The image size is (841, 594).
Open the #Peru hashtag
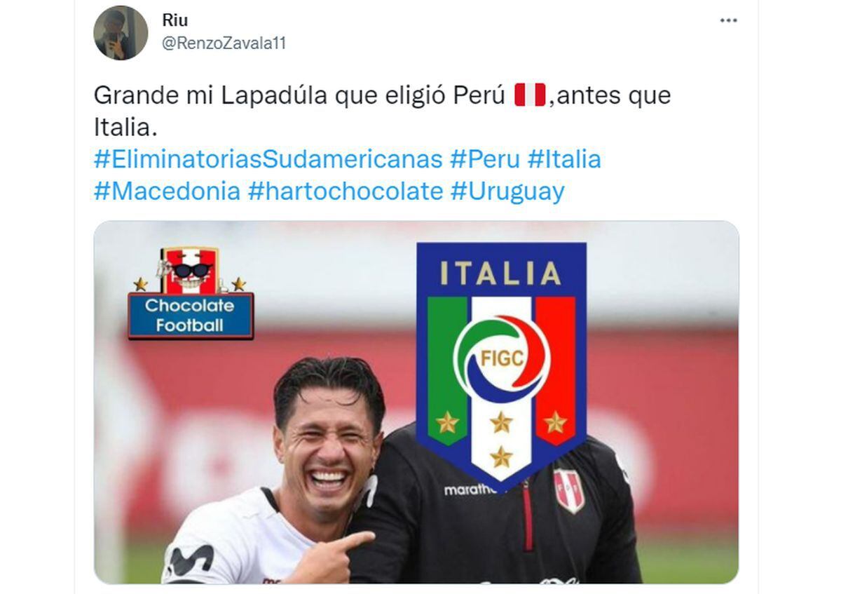(x=485, y=159)
